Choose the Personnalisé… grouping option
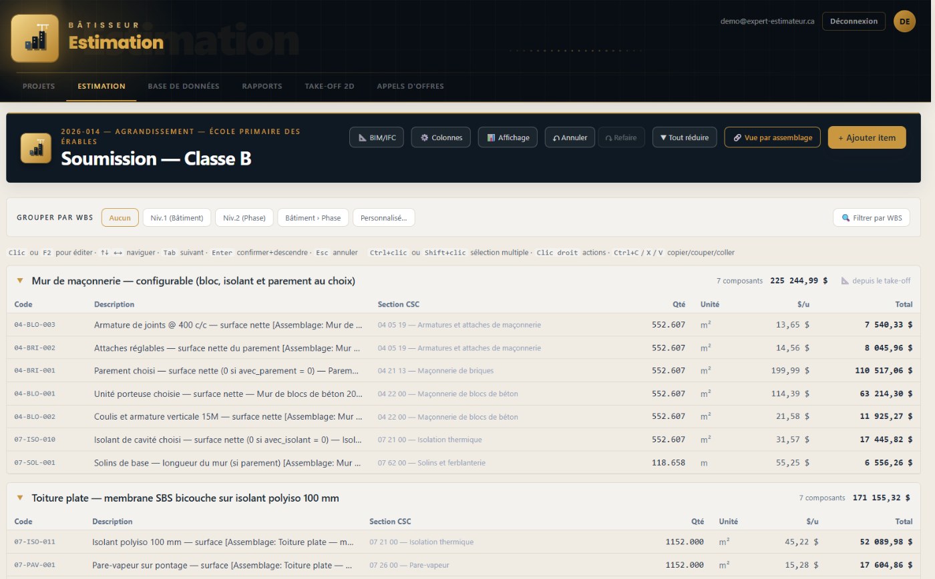 tap(383, 217)
